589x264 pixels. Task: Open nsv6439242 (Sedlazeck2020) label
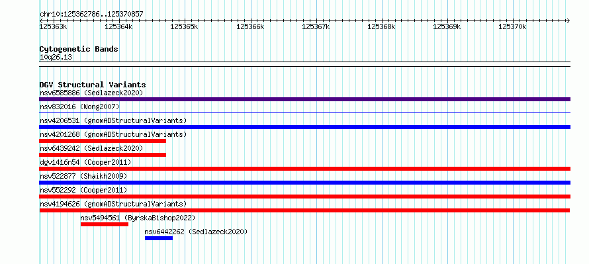pyautogui.click(x=91, y=148)
